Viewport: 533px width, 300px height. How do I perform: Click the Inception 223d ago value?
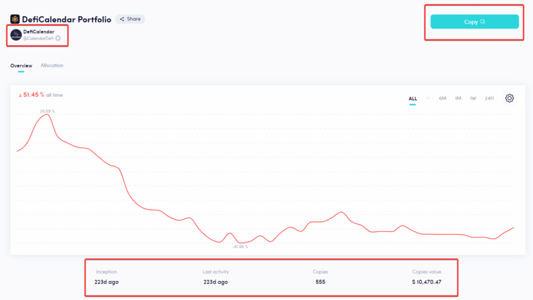pos(106,282)
